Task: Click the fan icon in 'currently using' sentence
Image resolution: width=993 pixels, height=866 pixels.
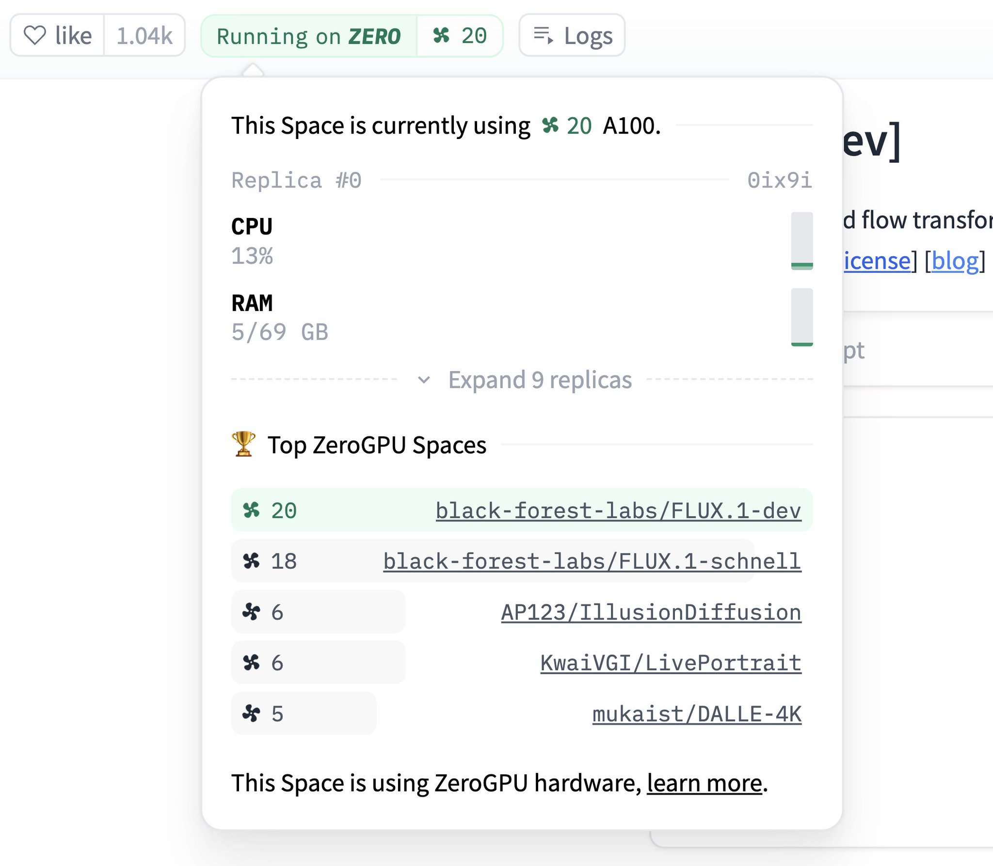Action: tap(550, 125)
